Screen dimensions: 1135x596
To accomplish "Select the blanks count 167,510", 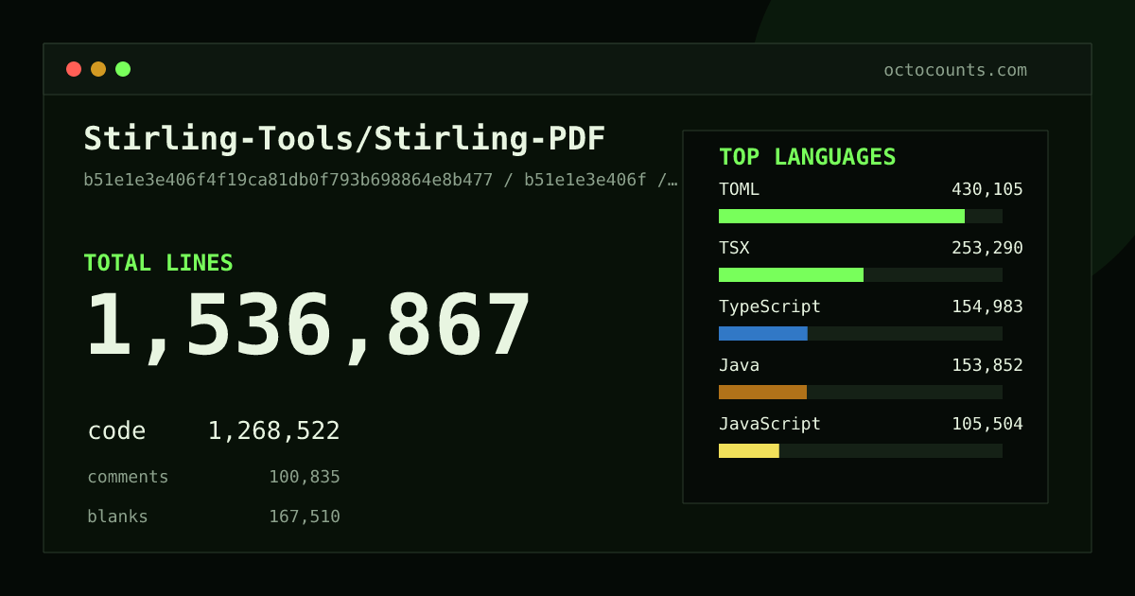I will click(305, 517).
